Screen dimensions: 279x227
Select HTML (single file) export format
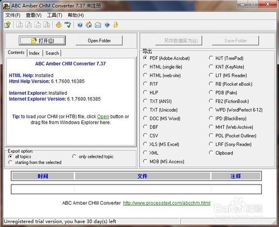tap(163, 67)
